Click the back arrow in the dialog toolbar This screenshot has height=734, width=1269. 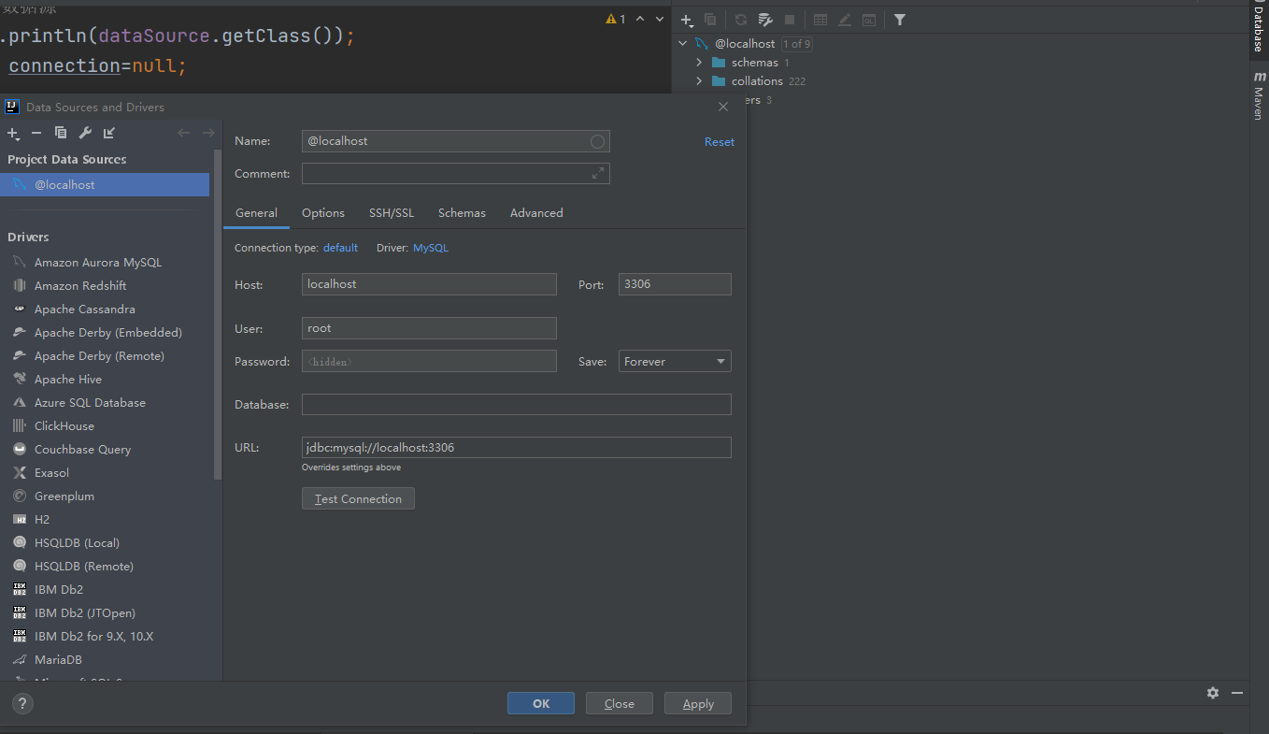183,133
